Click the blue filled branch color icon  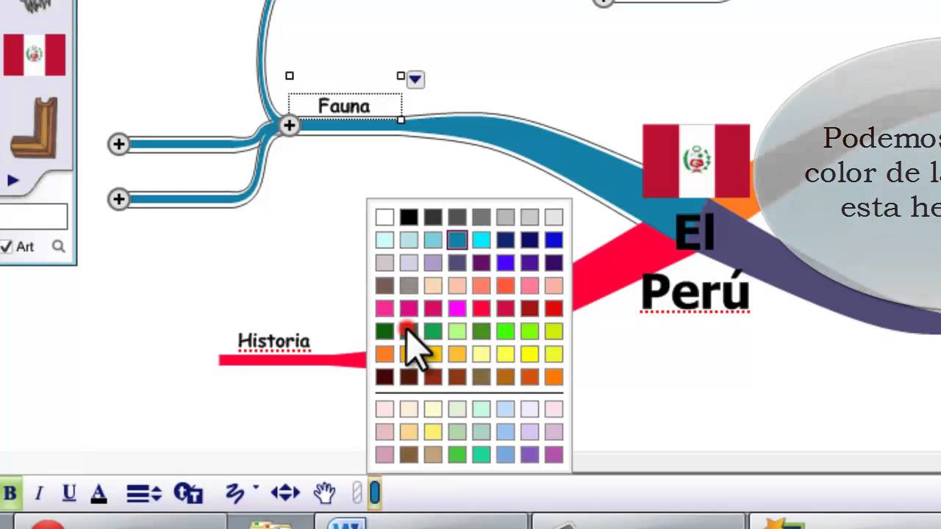pyautogui.click(x=375, y=493)
